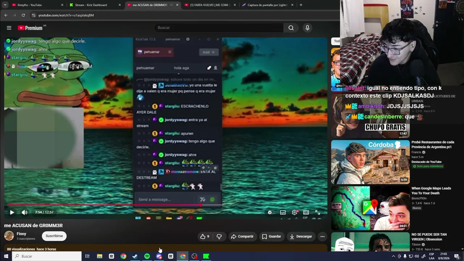The image size is (464, 261).
Task: Open the YouTube guide hamburger menu
Action: tap(9, 28)
